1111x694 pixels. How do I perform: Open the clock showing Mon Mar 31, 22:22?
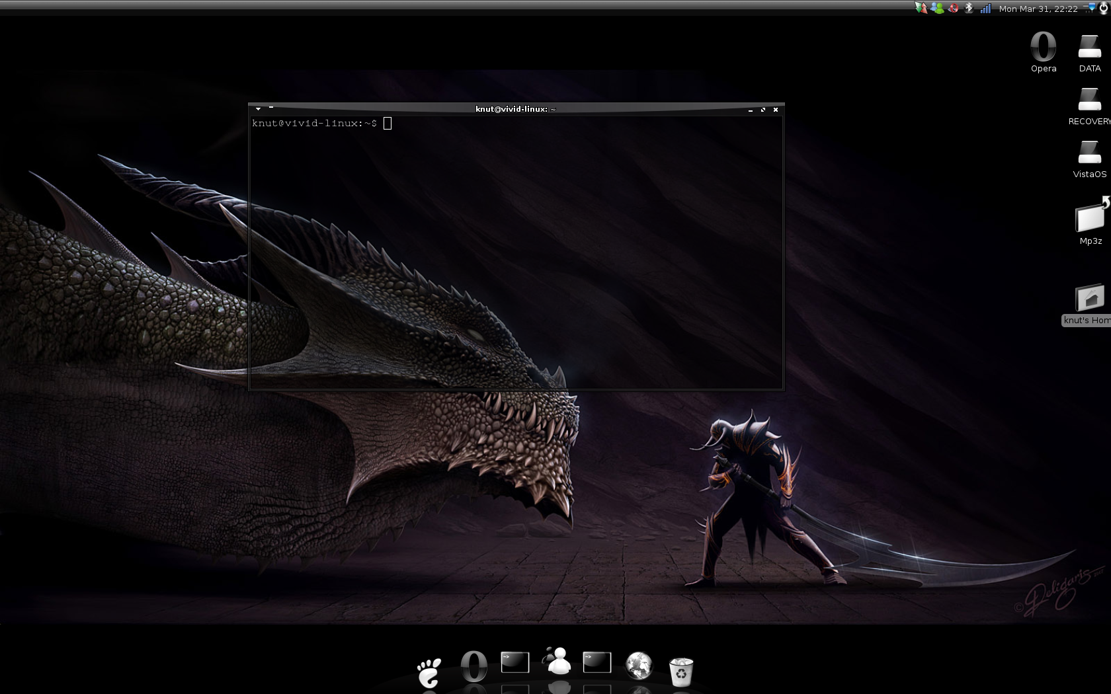pos(1038,9)
